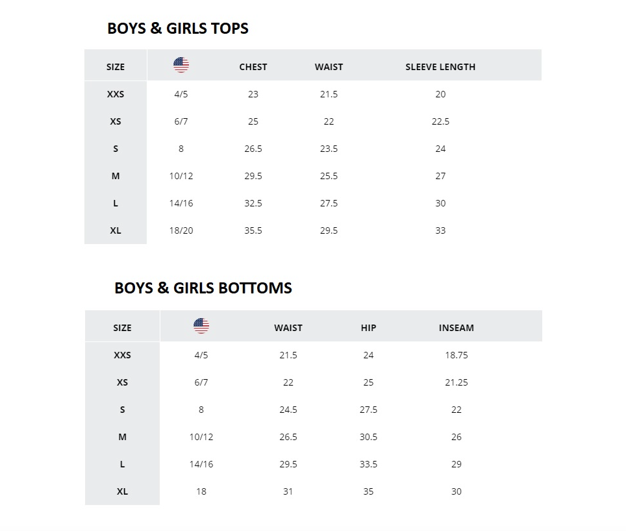
Task: Click the 18.75 inseam value
Action: click(x=457, y=355)
